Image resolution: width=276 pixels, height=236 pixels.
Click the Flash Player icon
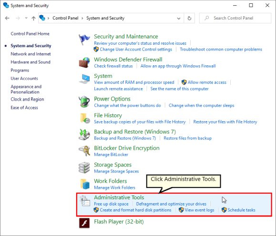tap(84, 223)
